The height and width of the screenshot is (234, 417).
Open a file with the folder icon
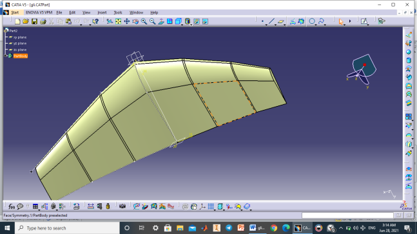[26, 21]
